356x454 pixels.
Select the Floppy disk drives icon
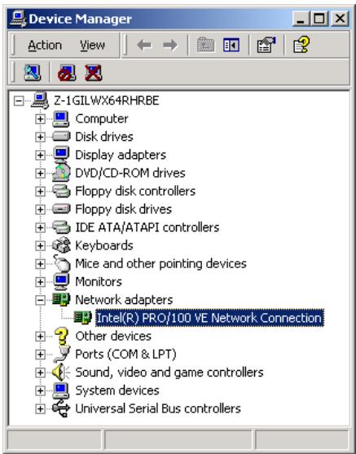[61, 209]
